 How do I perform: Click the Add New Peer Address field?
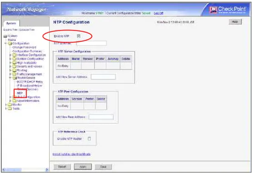[101, 117]
